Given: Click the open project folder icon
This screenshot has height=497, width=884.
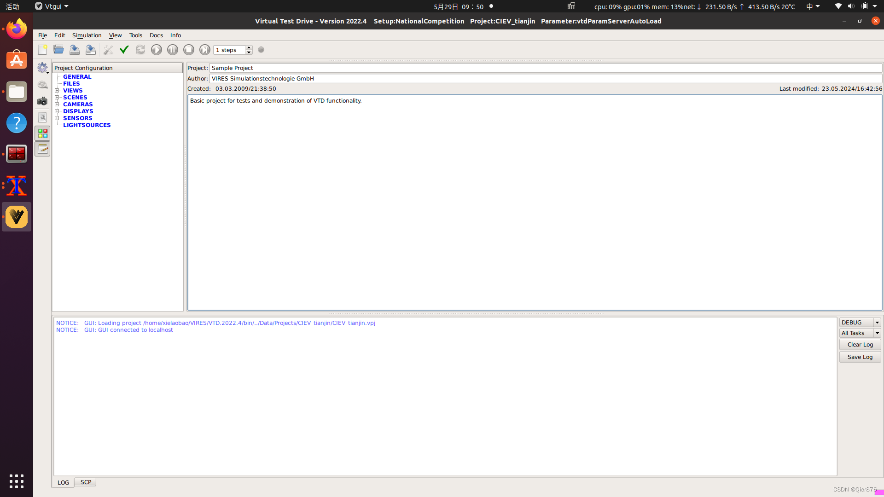Looking at the screenshot, I should [x=58, y=50].
